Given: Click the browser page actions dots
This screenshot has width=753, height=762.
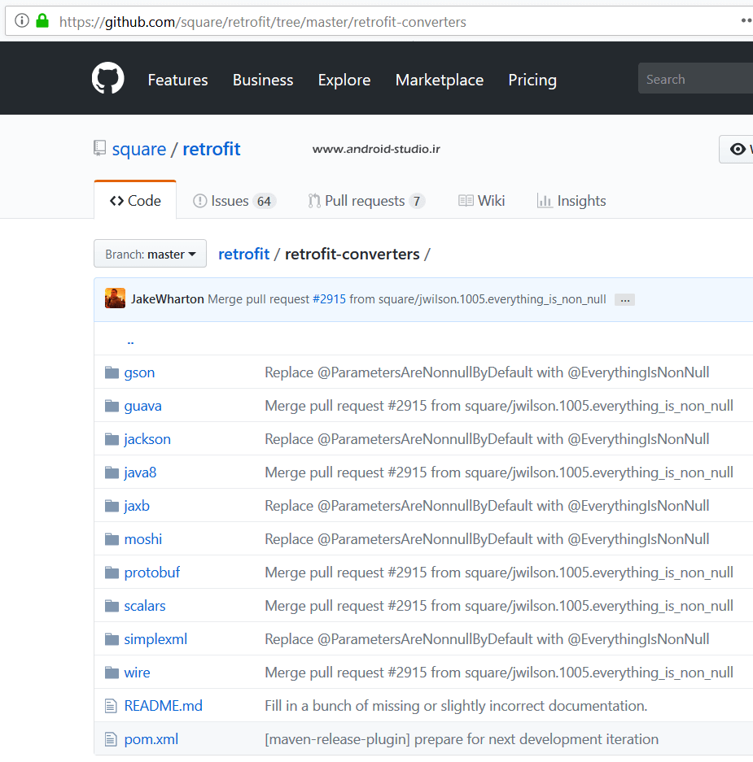Looking at the screenshot, I should [746, 20].
